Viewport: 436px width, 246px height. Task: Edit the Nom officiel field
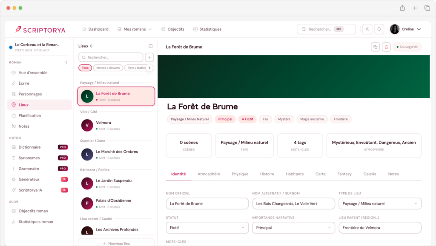click(207, 203)
